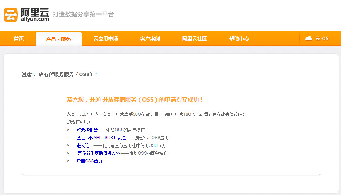Open 更多新手帮助请进入>> link
The height and width of the screenshot is (195, 341).
point(99,153)
